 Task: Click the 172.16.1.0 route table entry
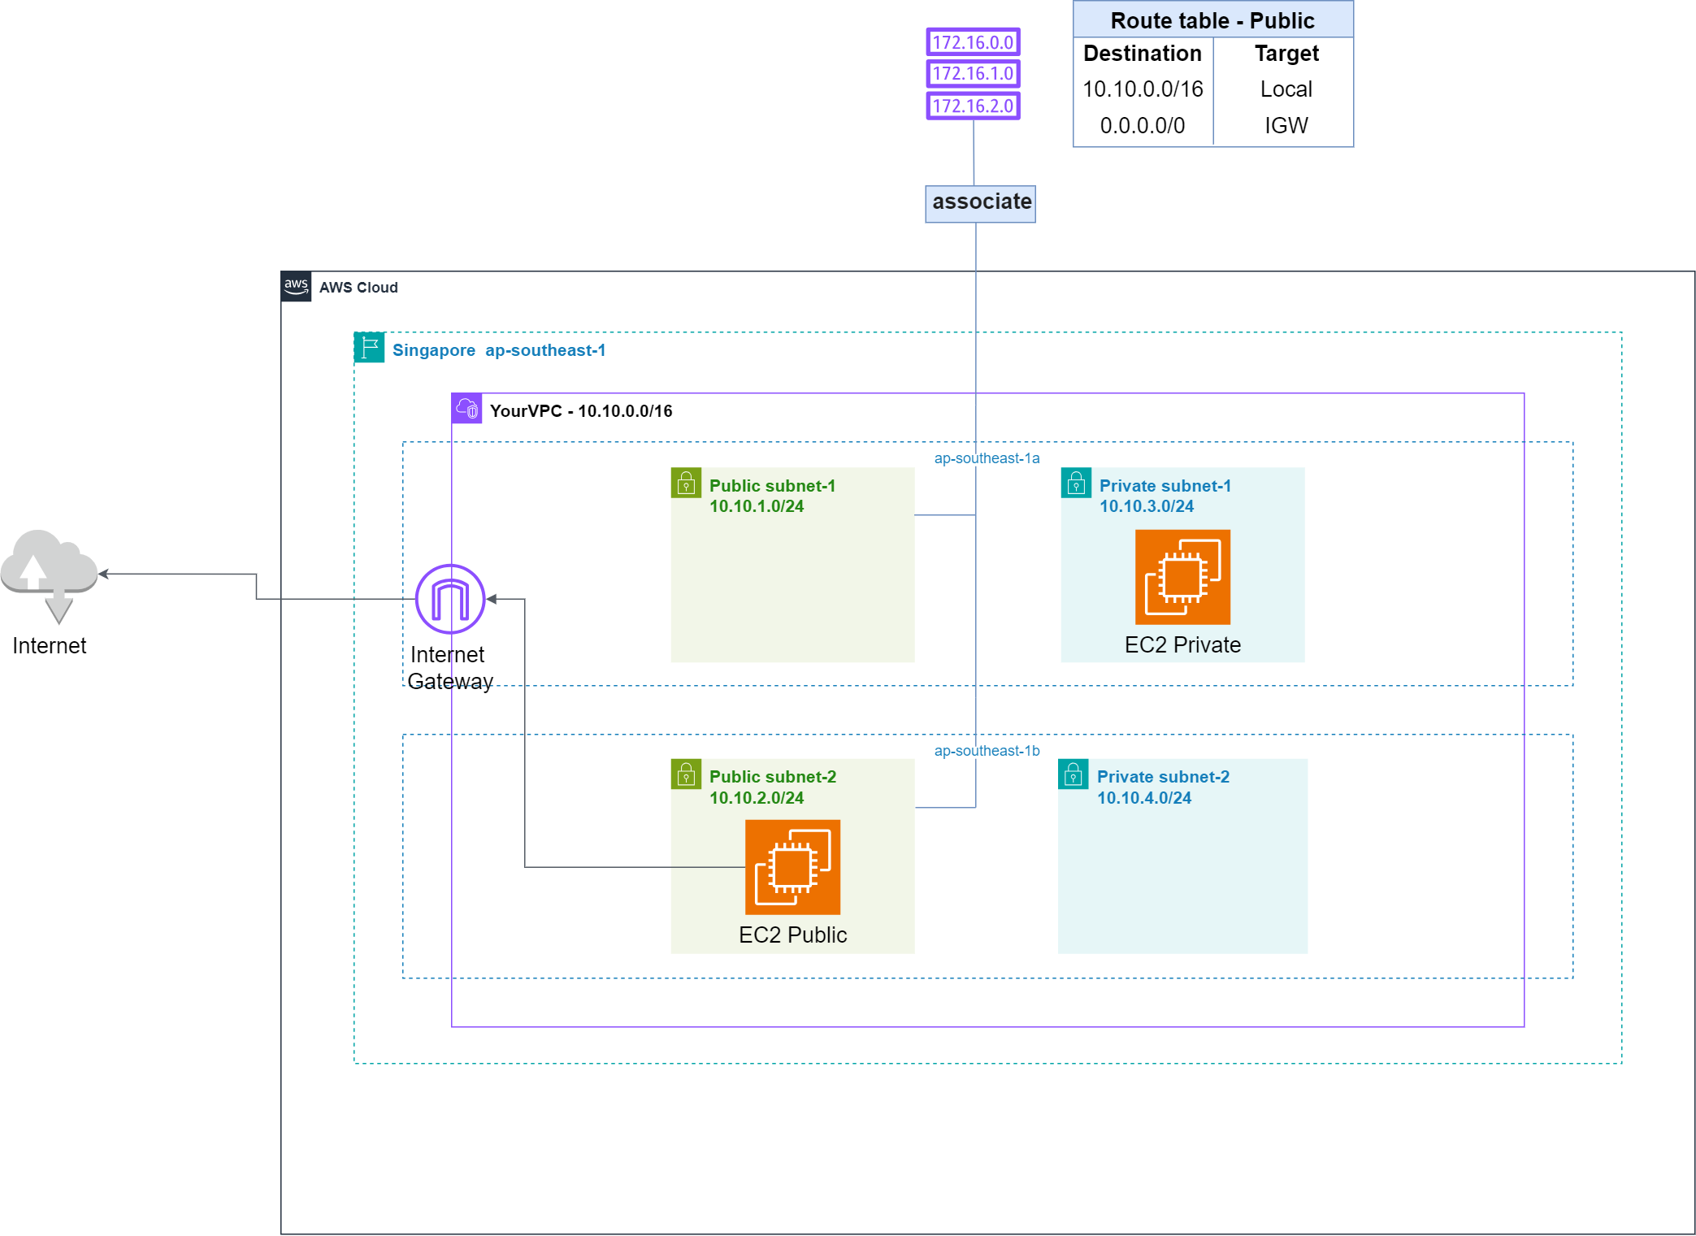[x=973, y=74]
